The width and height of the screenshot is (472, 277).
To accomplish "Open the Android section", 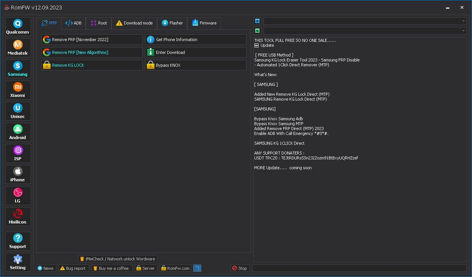I will (x=18, y=132).
